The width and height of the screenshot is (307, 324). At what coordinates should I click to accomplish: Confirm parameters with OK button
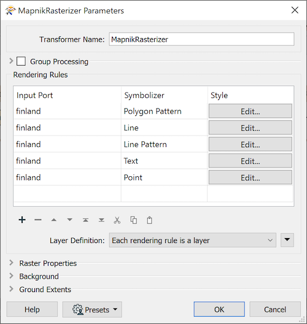[219, 309]
